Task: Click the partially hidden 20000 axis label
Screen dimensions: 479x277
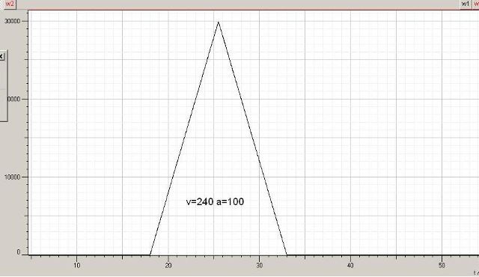Action: point(14,99)
